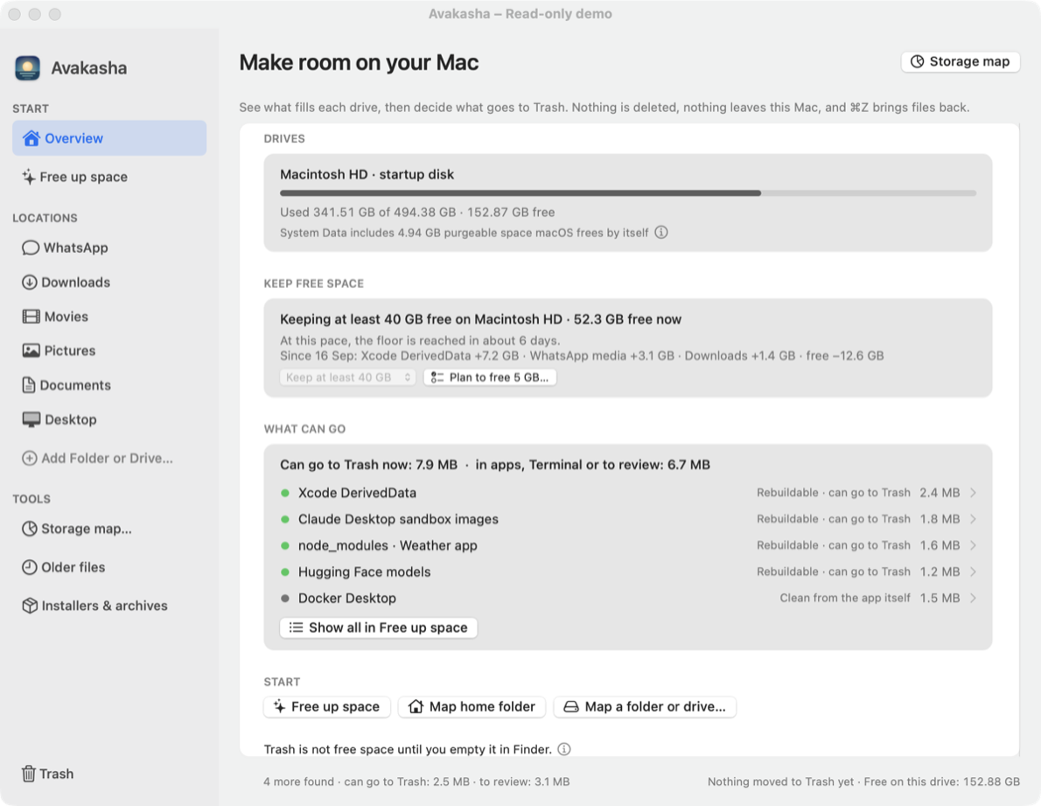Viewport: 1041px width, 806px height.
Task: Click Show all in Free up space
Action: [379, 627]
